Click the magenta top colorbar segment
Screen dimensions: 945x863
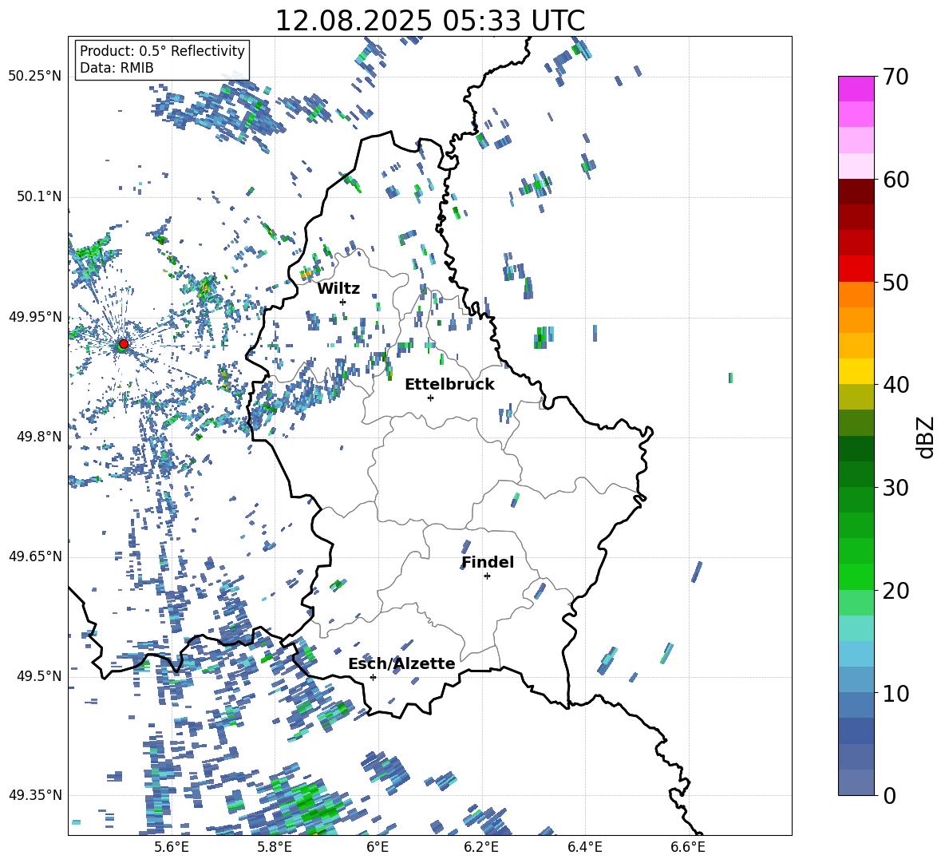tap(856, 89)
